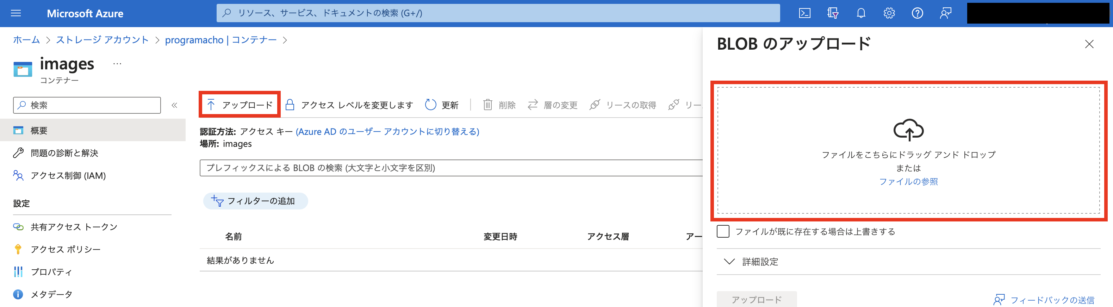Viewport: 1113px width, 307px height.
Task: Click the アップロード button in upload panel
Action: pos(757,299)
